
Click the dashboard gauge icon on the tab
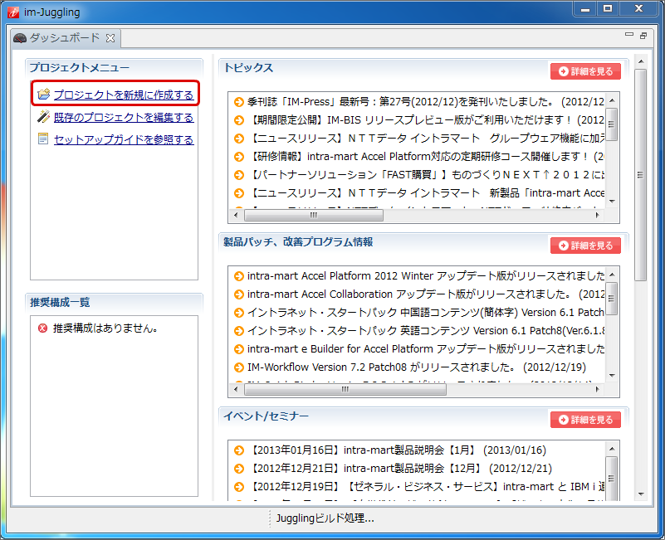20,38
